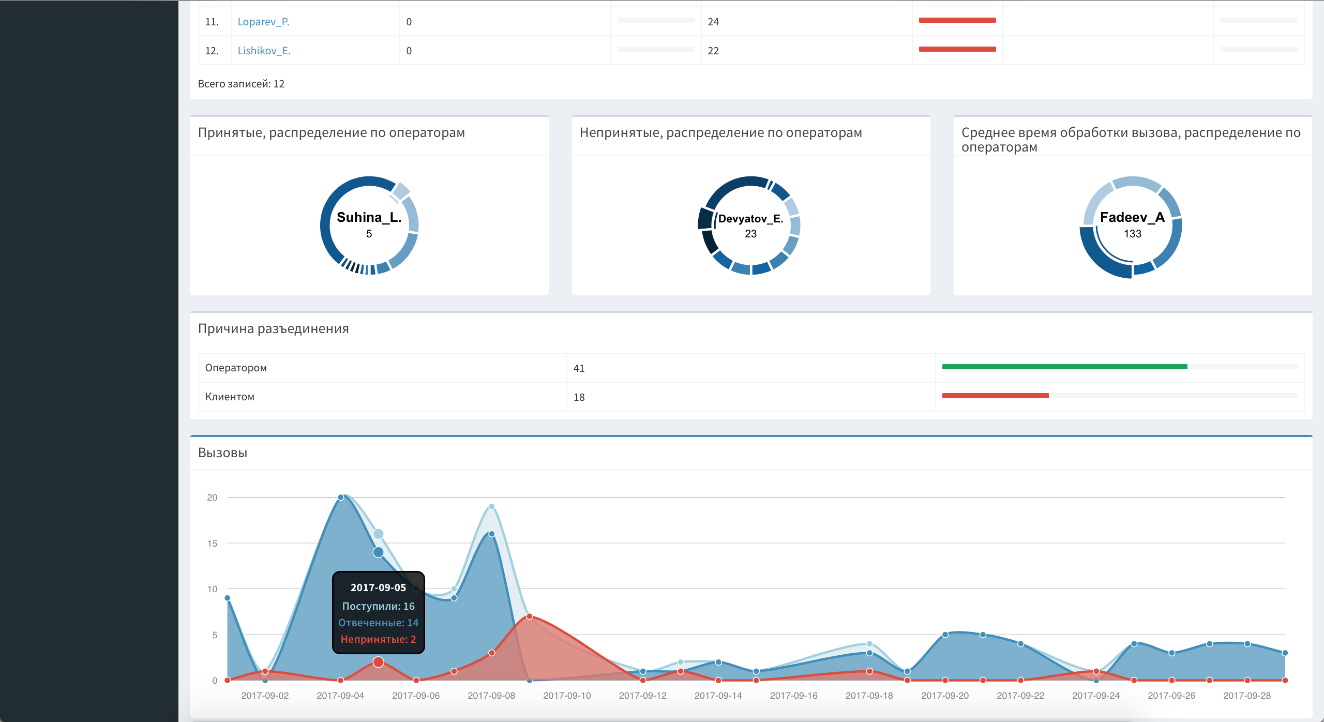Image resolution: width=1324 pixels, height=722 pixels.
Task: Click 'Принятые, распределение по операторам' heading
Action: point(332,133)
